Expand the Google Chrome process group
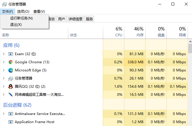 (3, 62)
